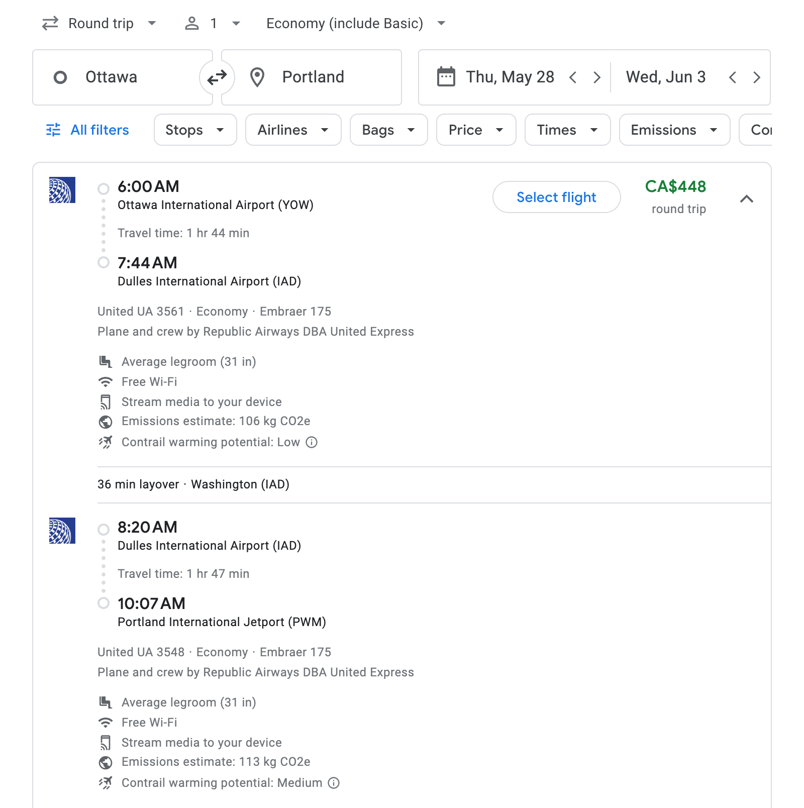Viewport: 804px width, 808px height.
Task: Open the Emissions filter menu
Action: pos(674,130)
